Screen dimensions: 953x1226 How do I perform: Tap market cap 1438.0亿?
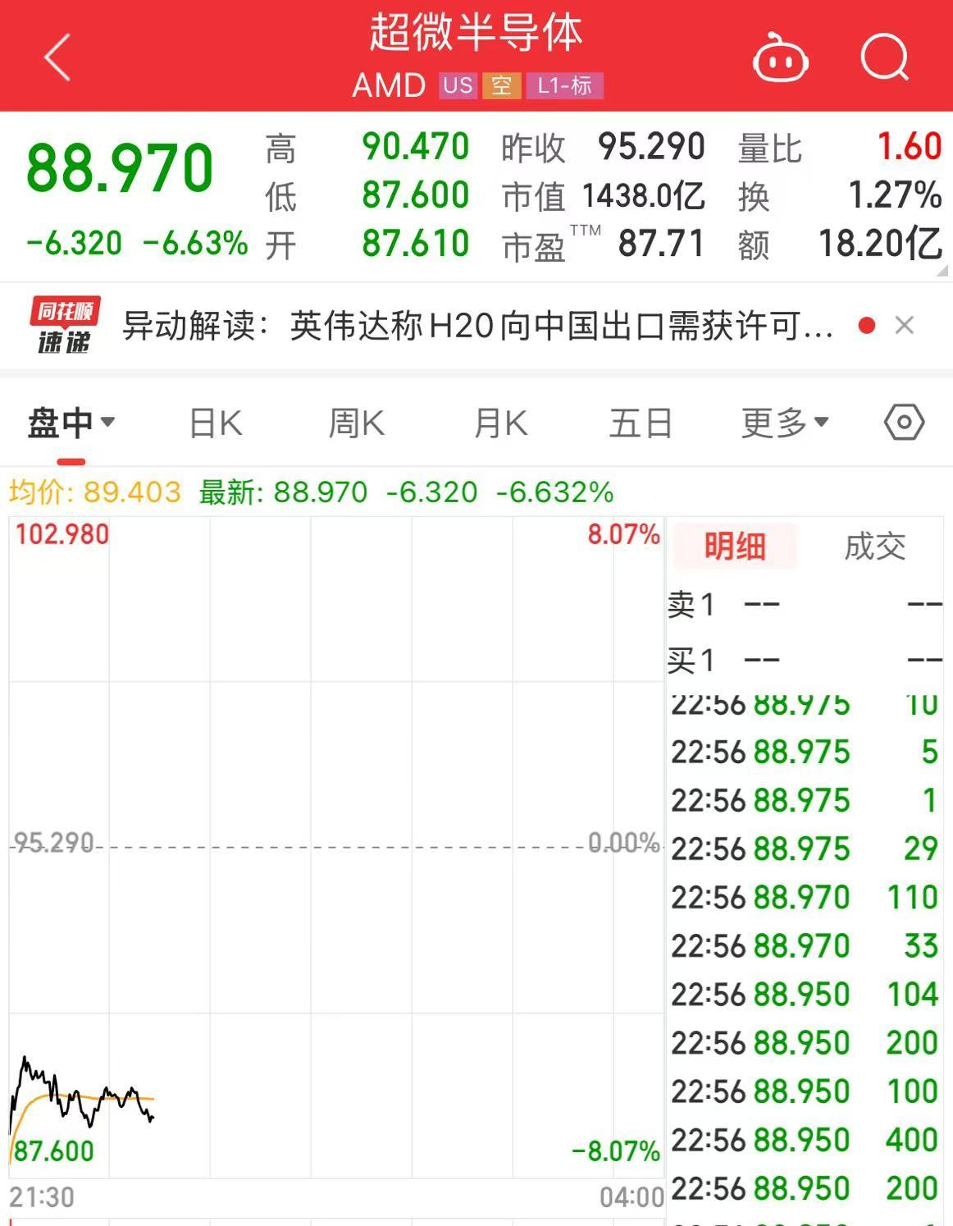point(644,195)
